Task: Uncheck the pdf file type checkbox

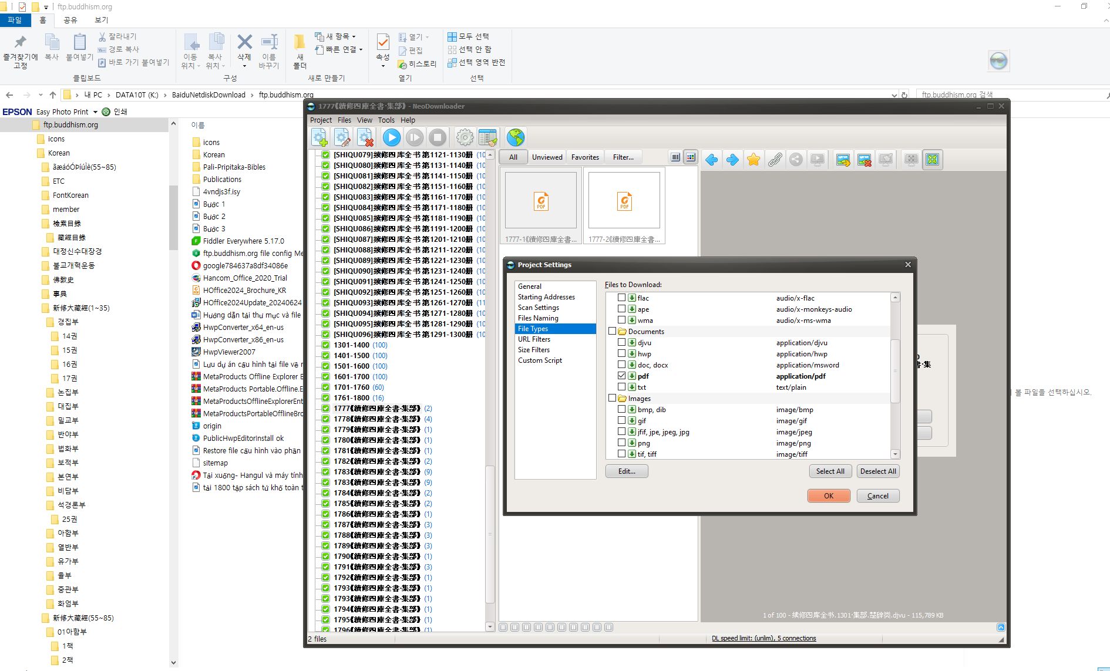Action: pyautogui.click(x=621, y=376)
